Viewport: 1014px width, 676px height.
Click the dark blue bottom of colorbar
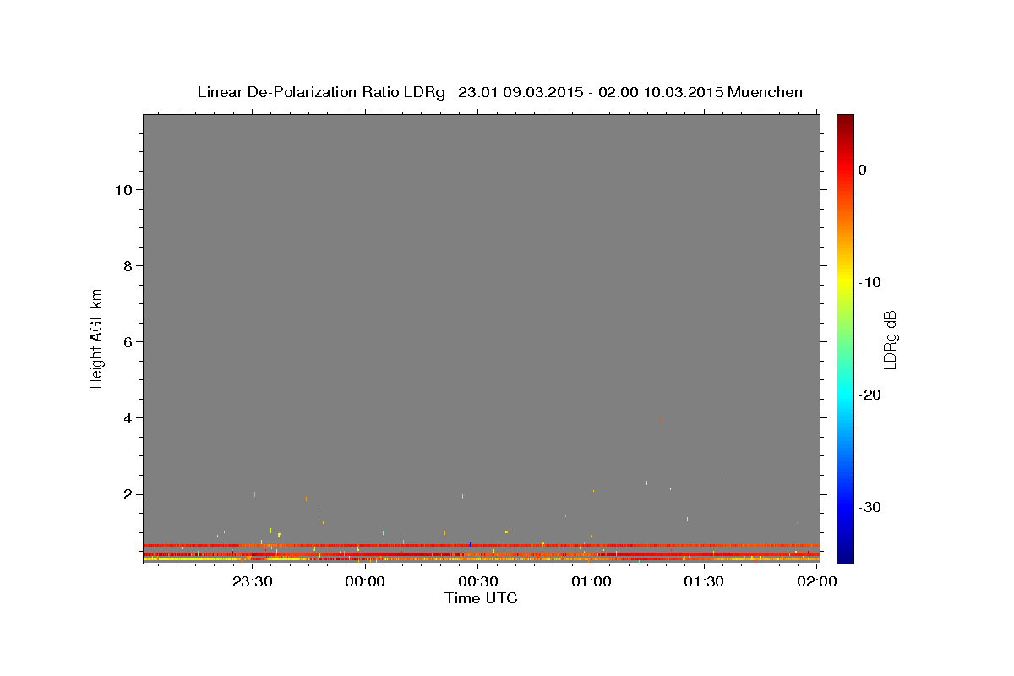coord(845,556)
